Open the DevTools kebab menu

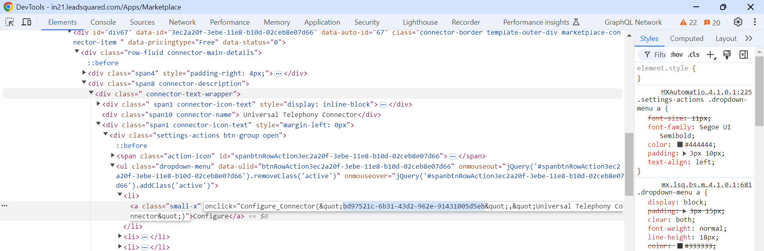754,22
